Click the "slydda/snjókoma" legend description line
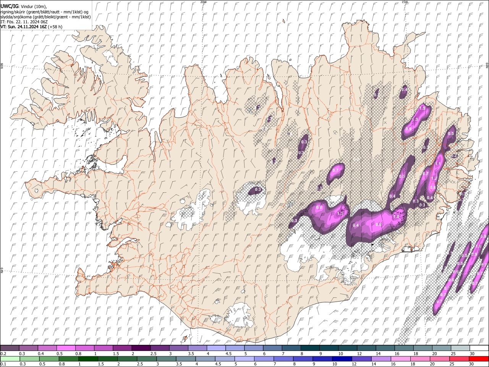This screenshot has height=367, width=489. (x=45, y=17)
